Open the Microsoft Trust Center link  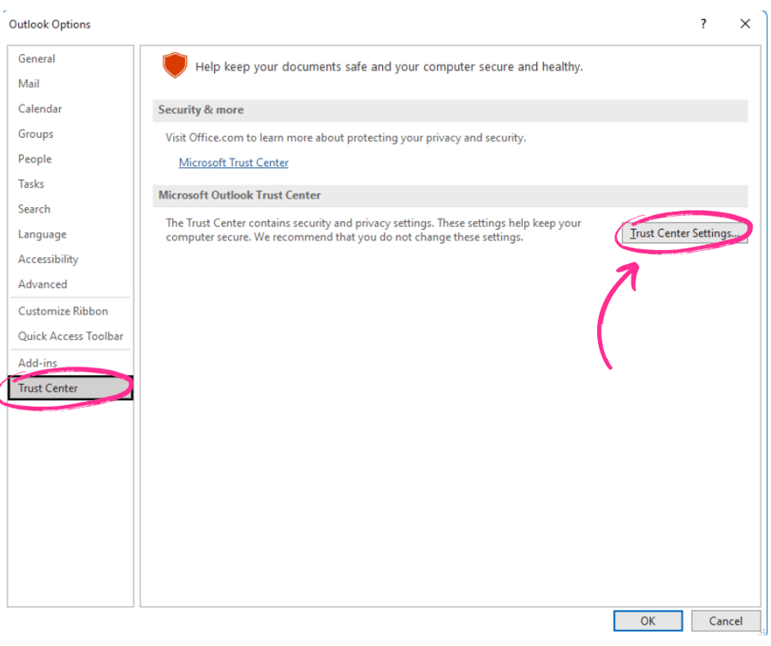(233, 162)
